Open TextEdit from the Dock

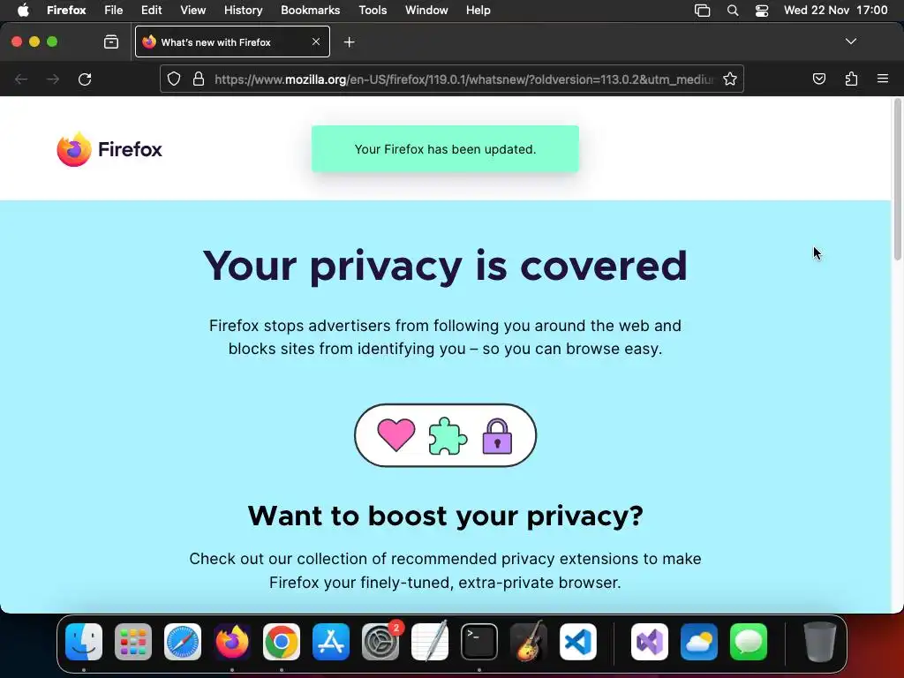[x=430, y=641]
